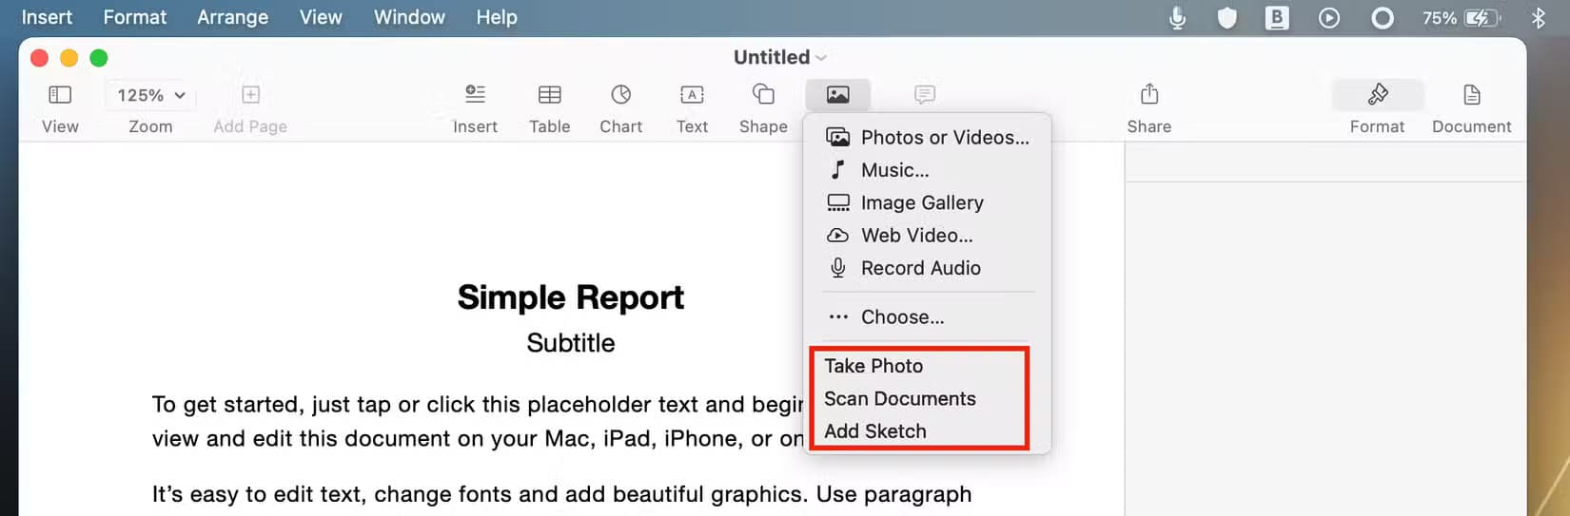Open the Share toolbar button
This screenshot has height=516, width=1570.
pos(1149,94)
